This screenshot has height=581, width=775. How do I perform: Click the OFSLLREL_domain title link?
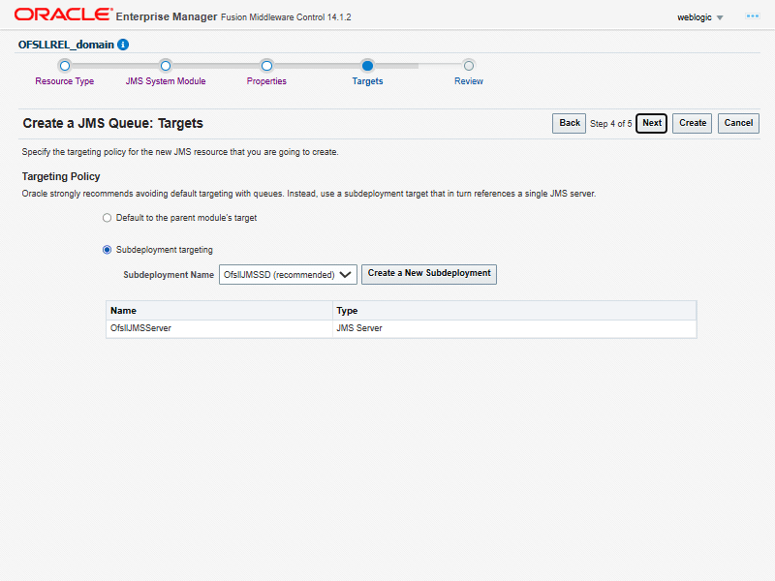pyautogui.click(x=66, y=45)
